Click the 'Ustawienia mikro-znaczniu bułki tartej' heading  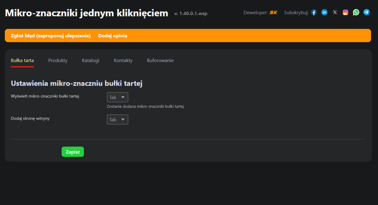[x=76, y=83]
